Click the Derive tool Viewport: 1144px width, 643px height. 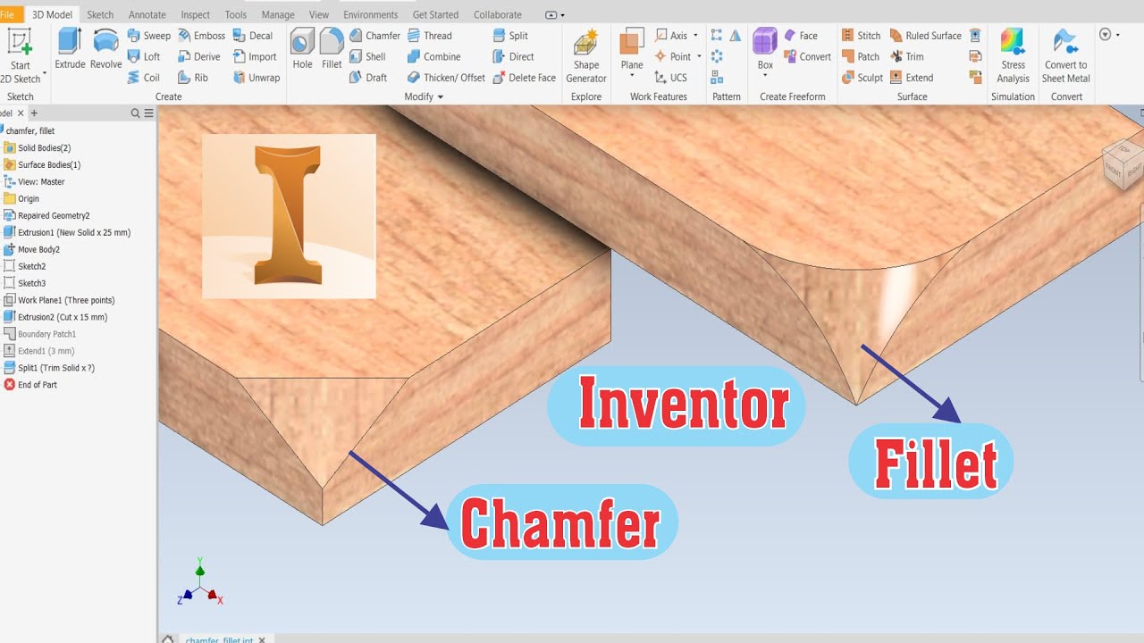[198, 56]
